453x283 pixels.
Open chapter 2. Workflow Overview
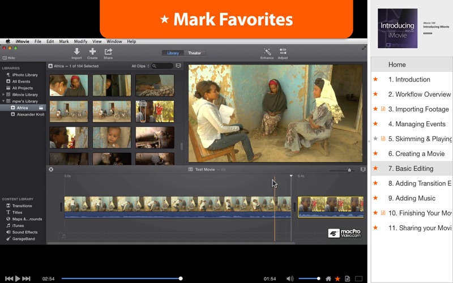(420, 94)
